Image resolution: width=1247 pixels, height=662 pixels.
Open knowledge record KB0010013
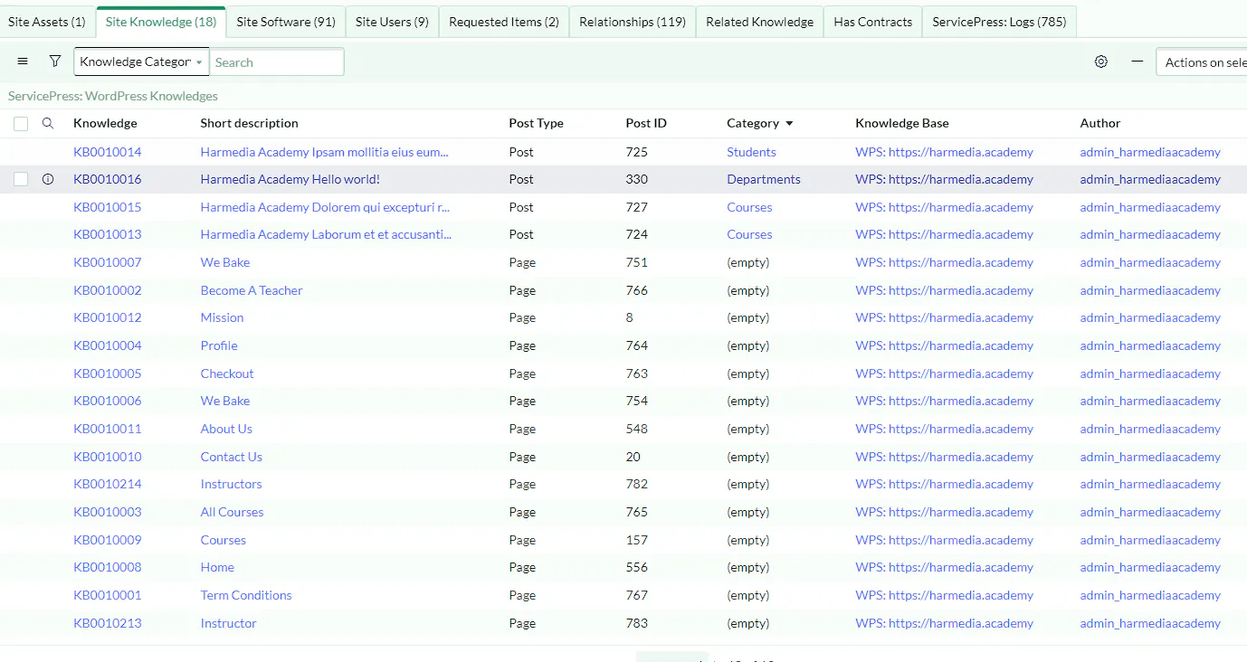click(108, 234)
